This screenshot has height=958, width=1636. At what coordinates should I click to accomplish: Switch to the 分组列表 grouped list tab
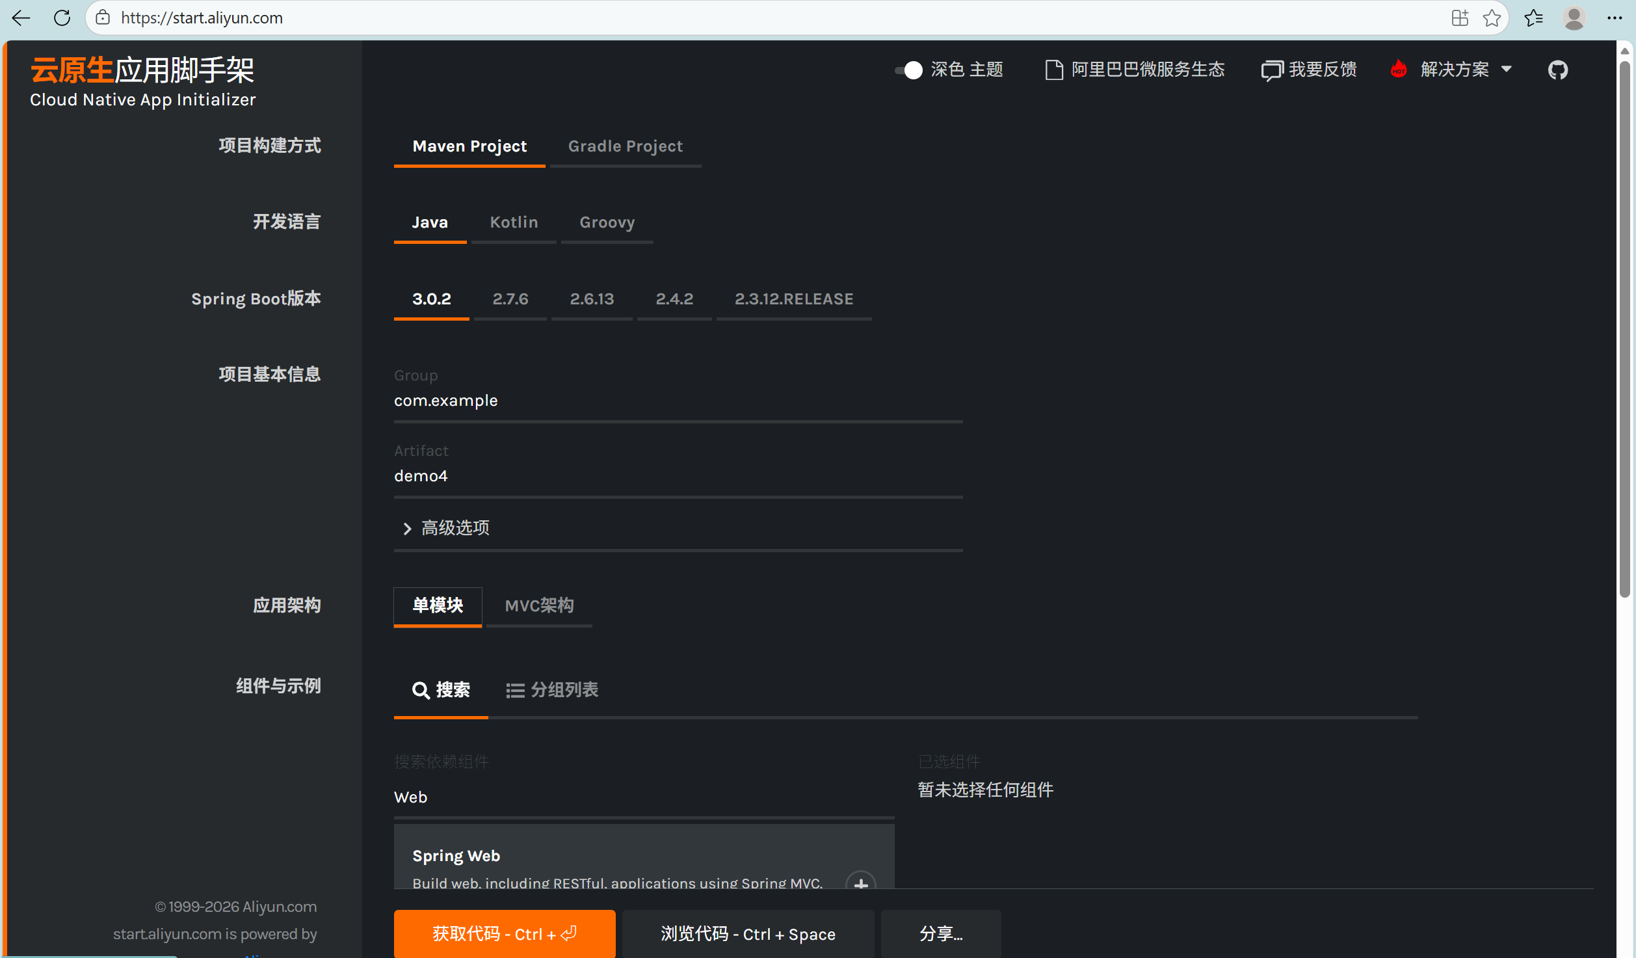click(x=552, y=689)
